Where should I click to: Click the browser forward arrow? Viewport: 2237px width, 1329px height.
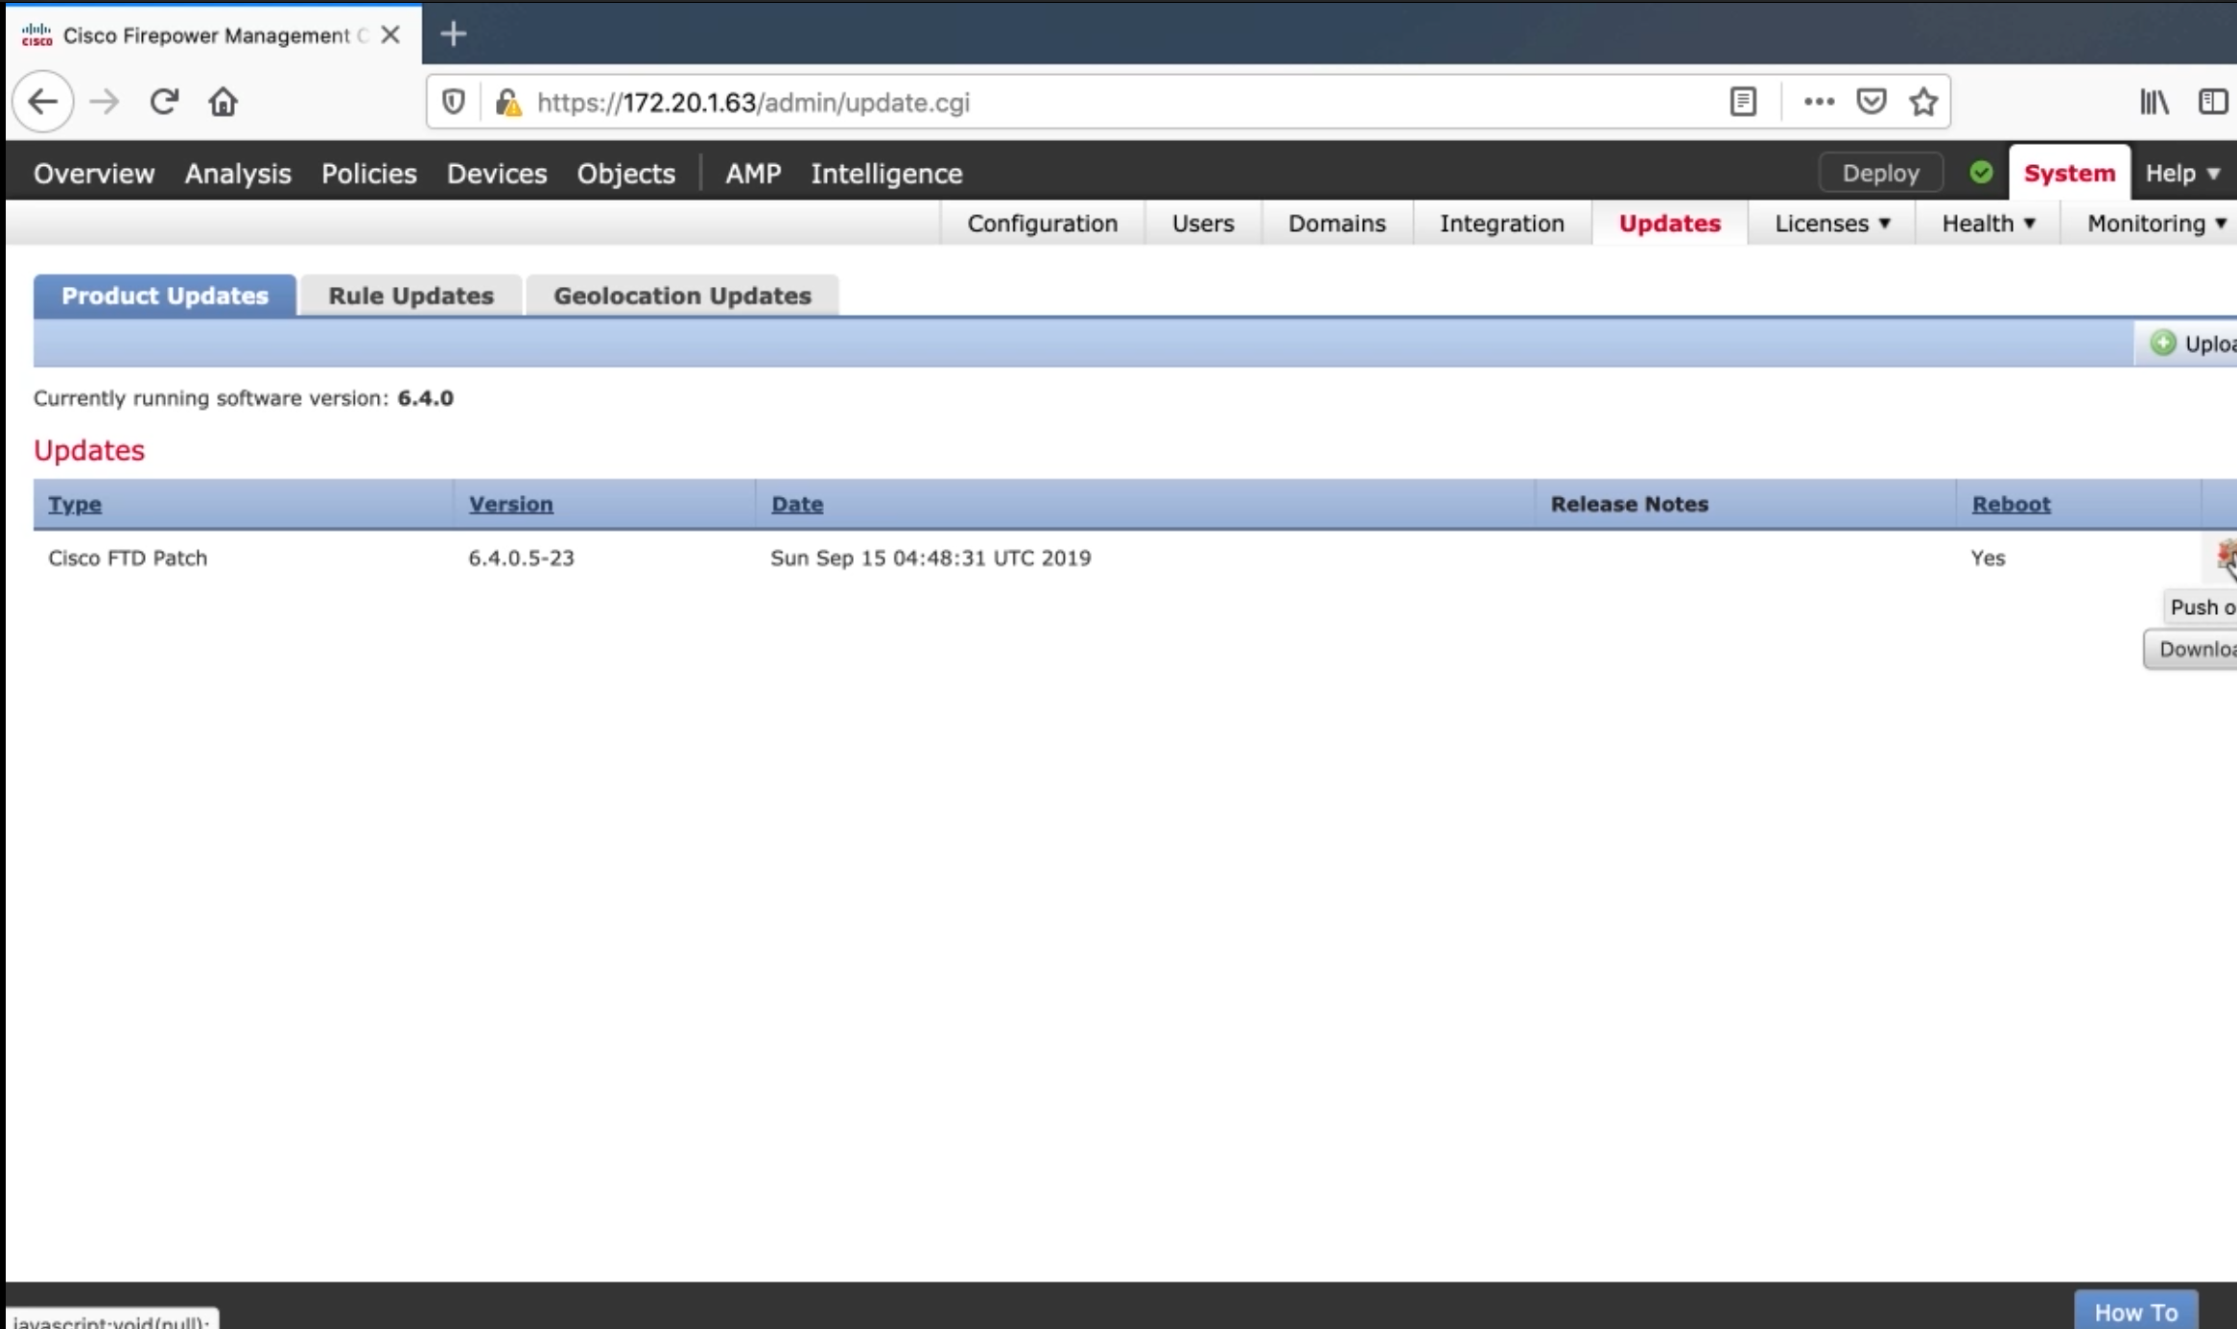pyautogui.click(x=105, y=102)
